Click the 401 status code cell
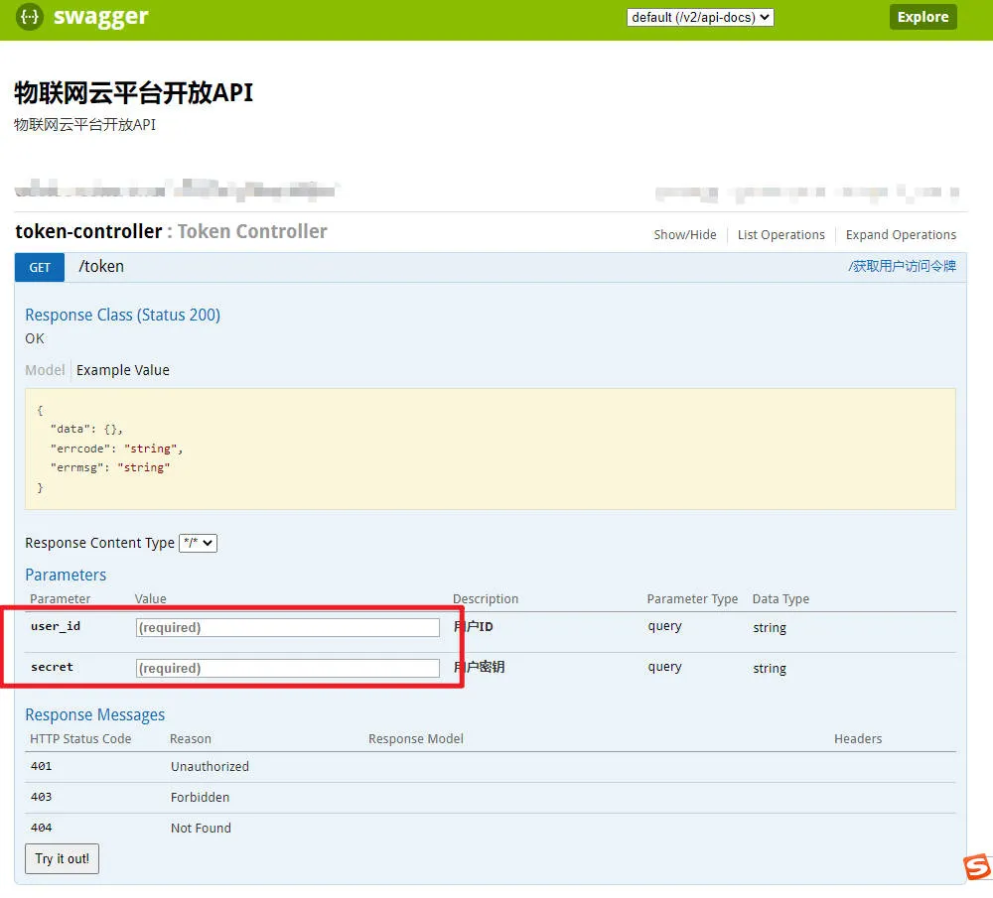993x898 pixels. click(41, 766)
